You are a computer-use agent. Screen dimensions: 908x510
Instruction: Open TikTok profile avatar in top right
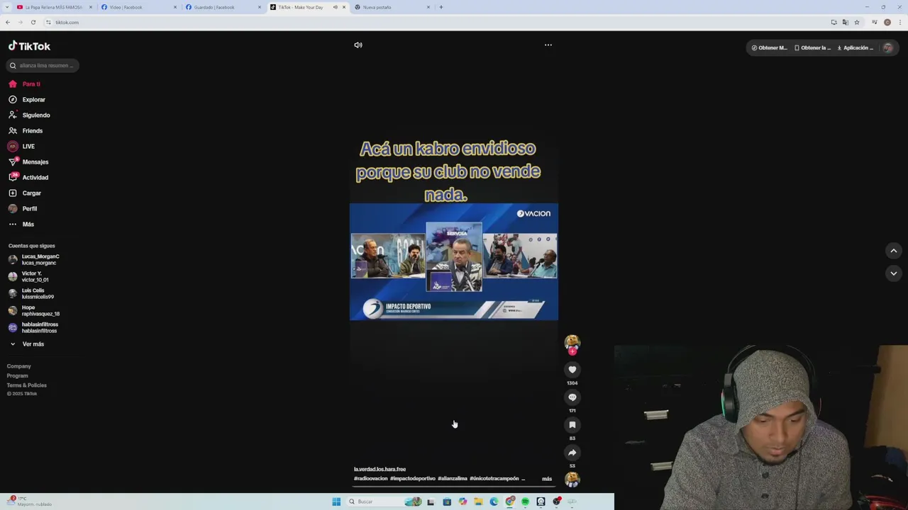point(887,48)
